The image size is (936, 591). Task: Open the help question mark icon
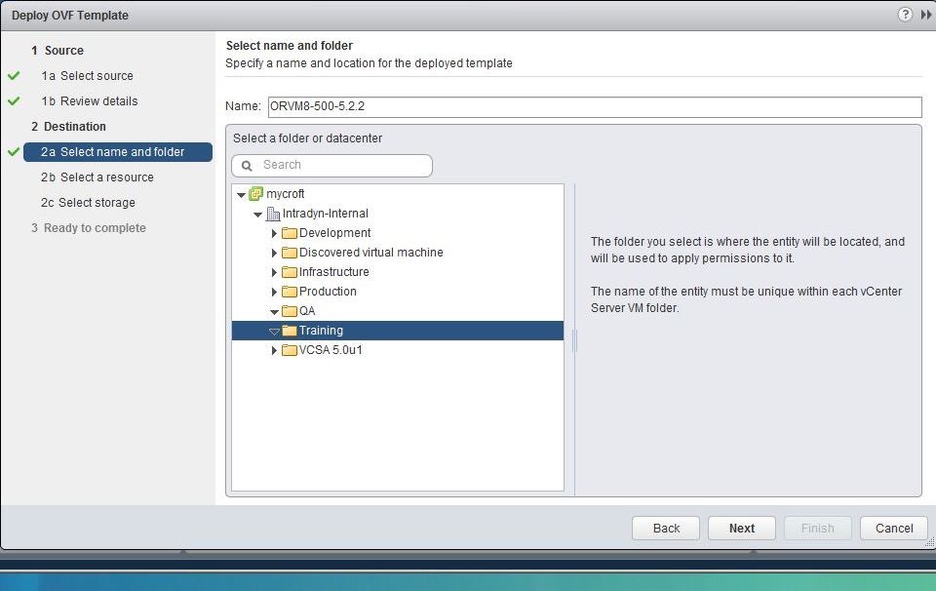pyautogui.click(x=905, y=15)
